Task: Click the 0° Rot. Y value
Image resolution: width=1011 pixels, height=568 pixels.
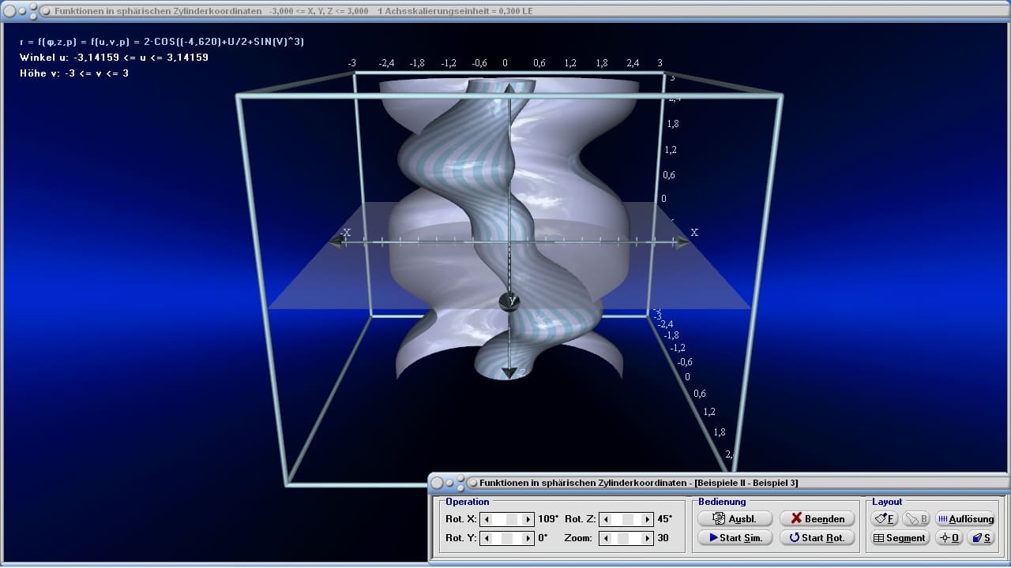Action: tap(543, 538)
